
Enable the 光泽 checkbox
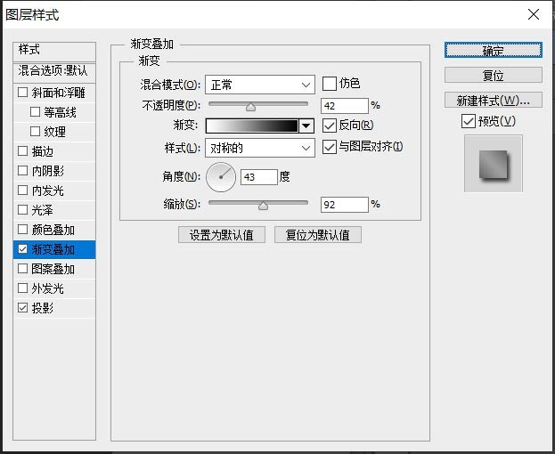click(22, 210)
